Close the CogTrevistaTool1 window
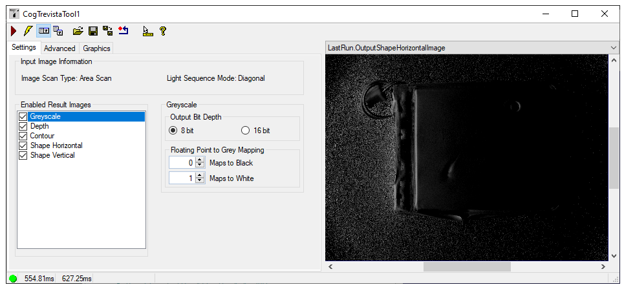The image size is (624, 289). click(x=605, y=14)
